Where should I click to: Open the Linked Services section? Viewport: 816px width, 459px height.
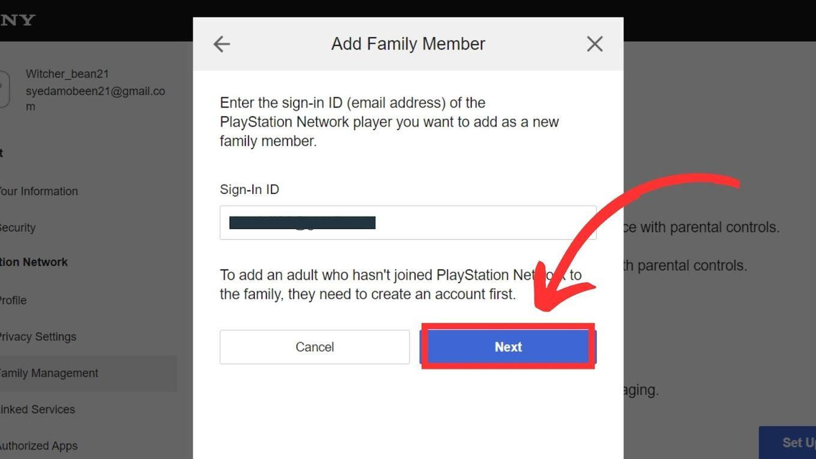pyautogui.click(x=37, y=409)
